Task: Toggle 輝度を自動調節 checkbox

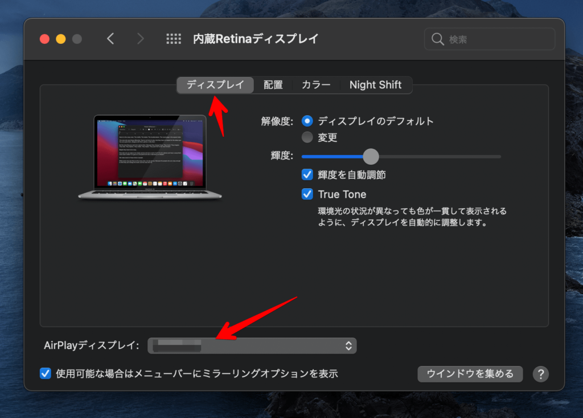Action: click(x=307, y=174)
